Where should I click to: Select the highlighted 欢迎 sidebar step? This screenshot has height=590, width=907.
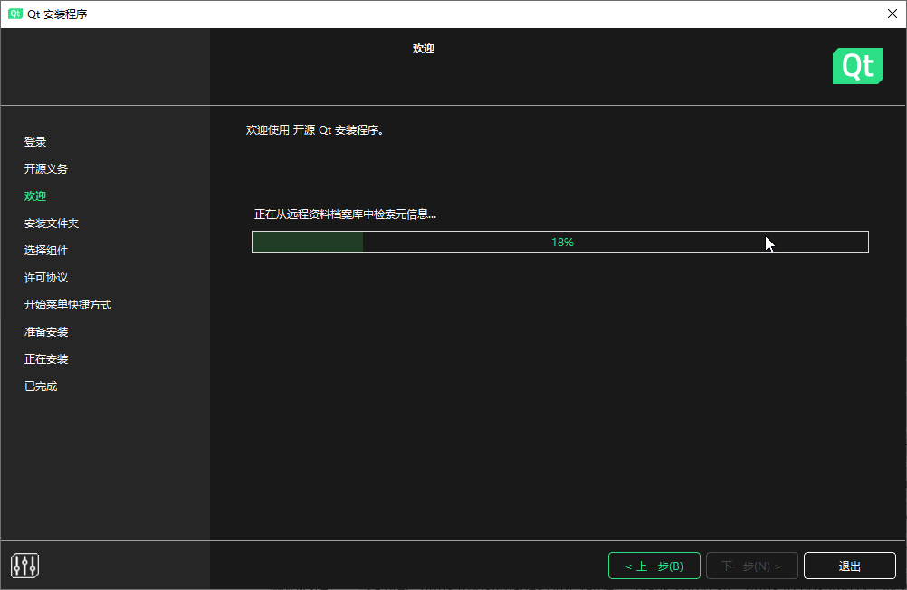[x=35, y=196]
